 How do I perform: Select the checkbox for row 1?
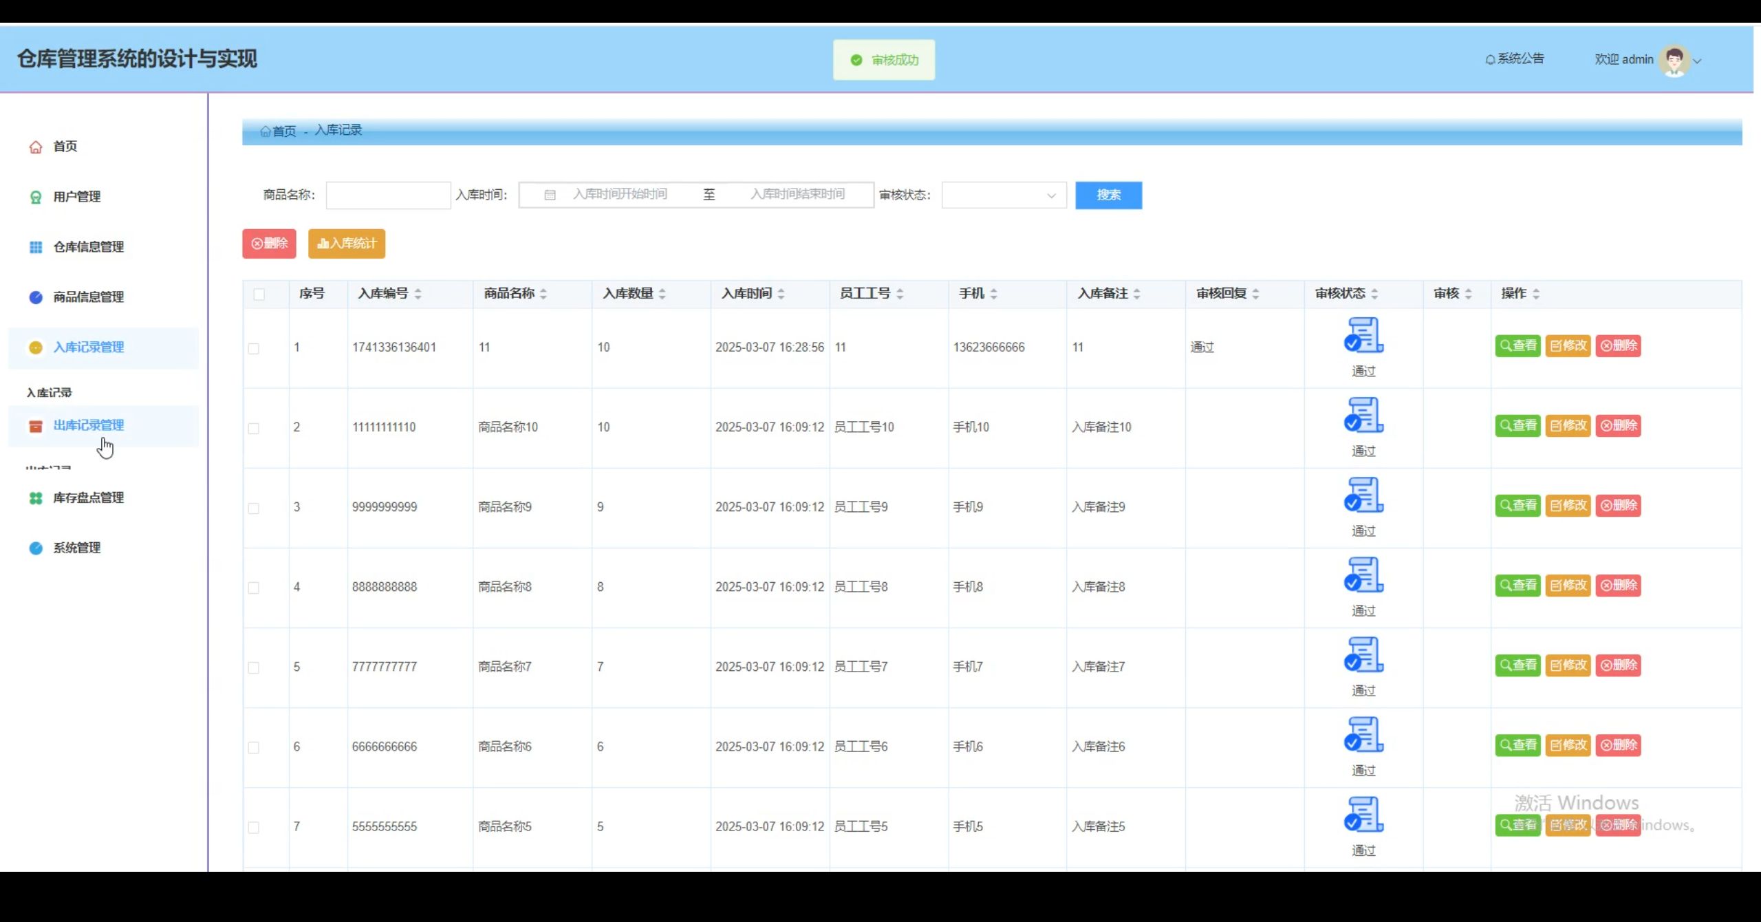pos(254,347)
